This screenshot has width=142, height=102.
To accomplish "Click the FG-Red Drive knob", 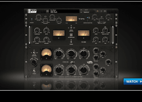I will point(96,30).
